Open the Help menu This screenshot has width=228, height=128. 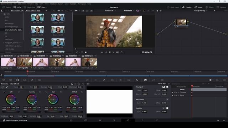pos(89,4)
